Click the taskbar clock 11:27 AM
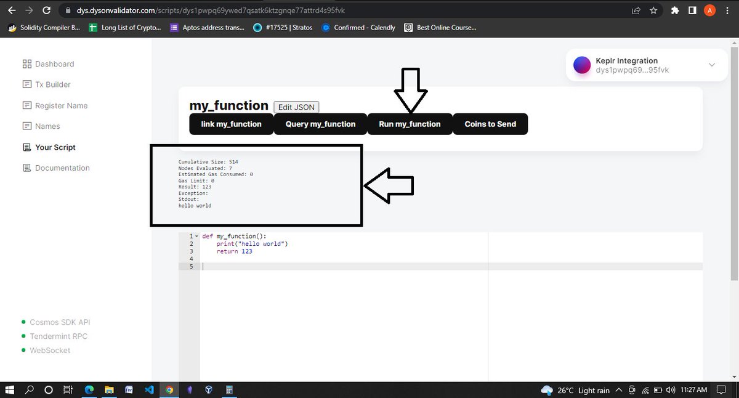The image size is (739, 398). pos(694,390)
